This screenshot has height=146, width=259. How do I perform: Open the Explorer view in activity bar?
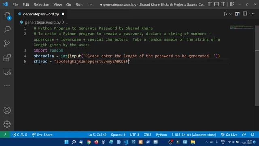(7, 16)
